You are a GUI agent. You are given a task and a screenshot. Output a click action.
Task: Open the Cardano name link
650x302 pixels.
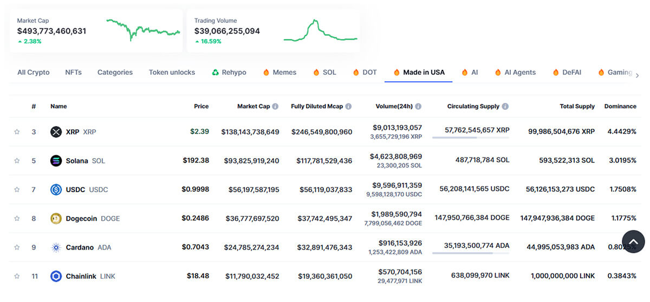(80, 247)
